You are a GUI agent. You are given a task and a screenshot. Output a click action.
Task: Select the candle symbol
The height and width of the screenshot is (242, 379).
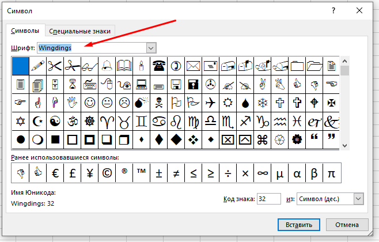pos(141,66)
